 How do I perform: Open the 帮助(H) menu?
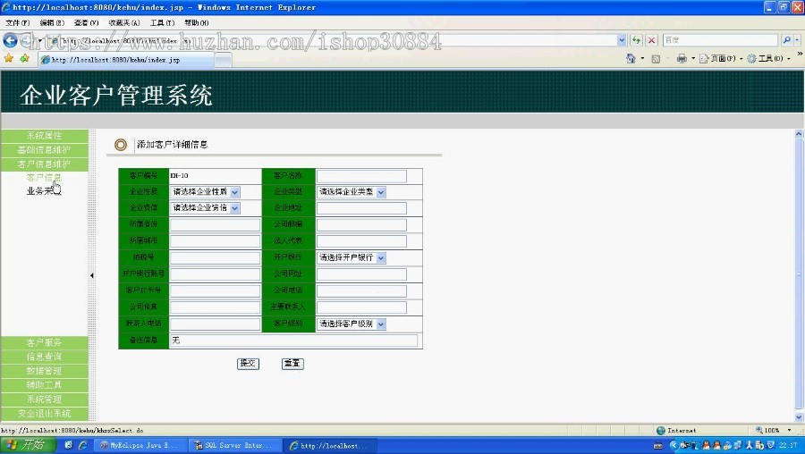click(197, 22)
